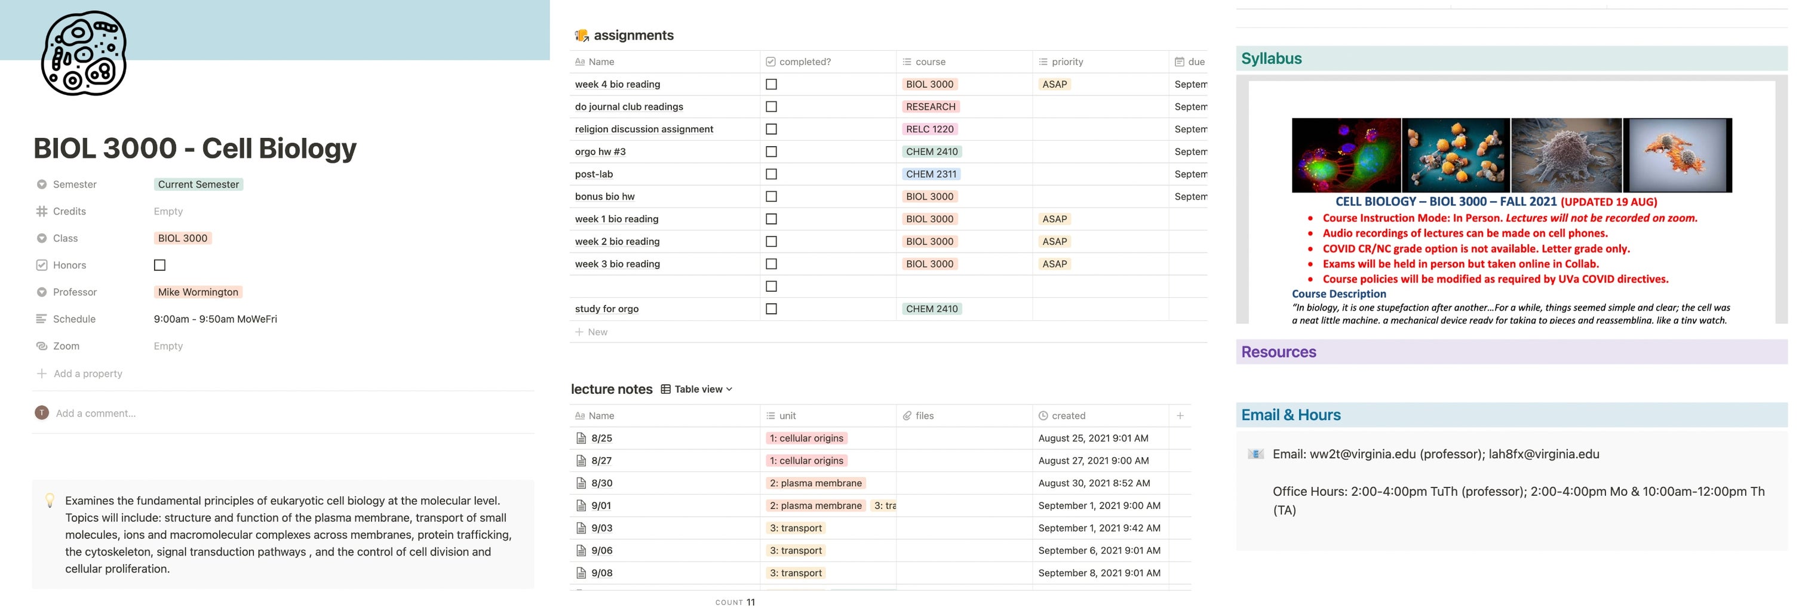Toggle the Honors checkbox

point(159,265)
